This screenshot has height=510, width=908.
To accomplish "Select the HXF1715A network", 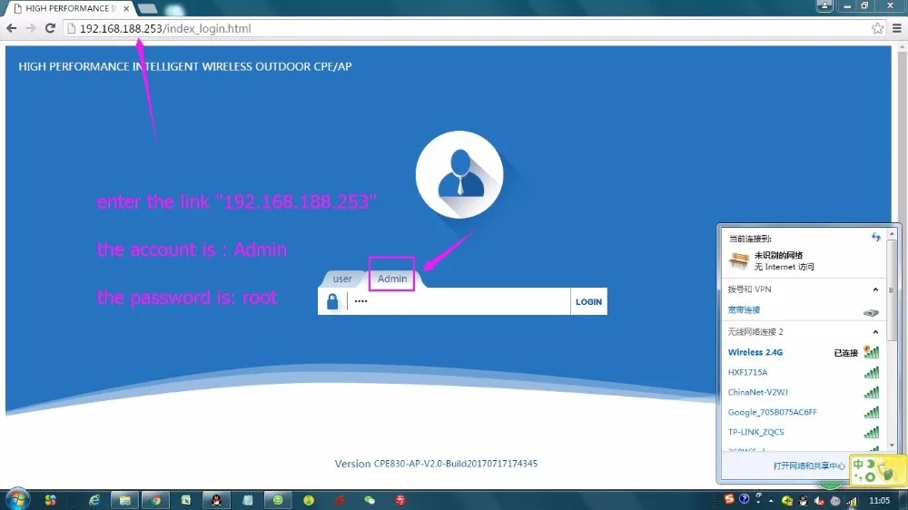I will pos(803,372).
